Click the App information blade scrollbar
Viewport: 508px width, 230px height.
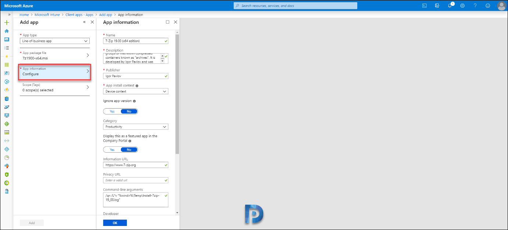pyautogui.click(x=177, y=94)
